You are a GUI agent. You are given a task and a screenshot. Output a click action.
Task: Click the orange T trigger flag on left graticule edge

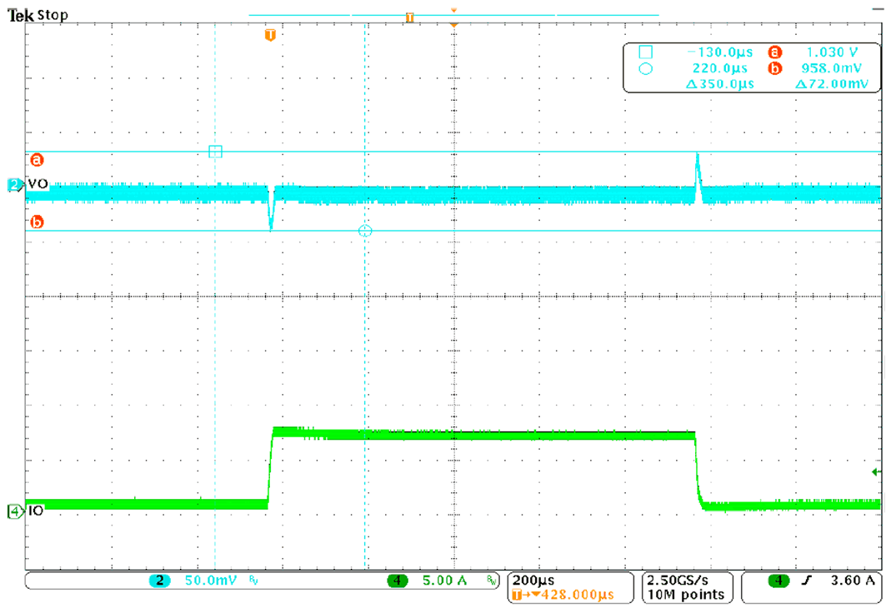tap(270, 35)
